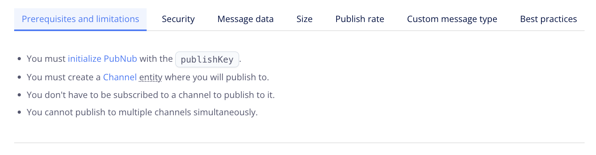The image size is (596, 155).
Task: Click the sentence about multiple channels simultaneously
Action: (x=142, y=112)
